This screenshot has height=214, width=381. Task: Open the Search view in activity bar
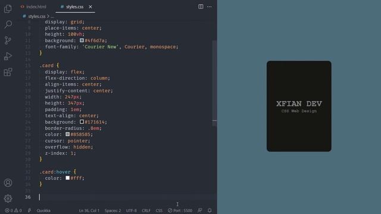[8, 24]
